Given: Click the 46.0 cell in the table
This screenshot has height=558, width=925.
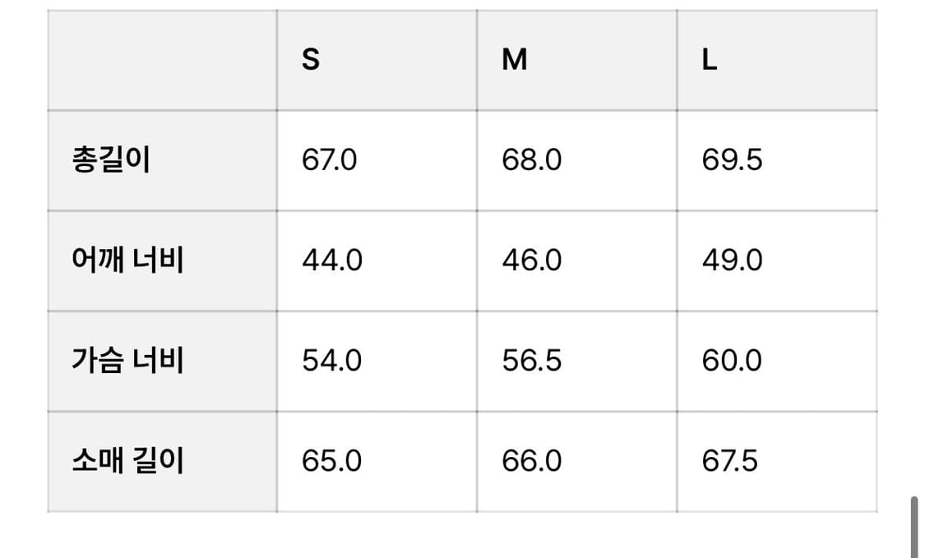Looking at the screenshot, I should (x=532, y=261).
